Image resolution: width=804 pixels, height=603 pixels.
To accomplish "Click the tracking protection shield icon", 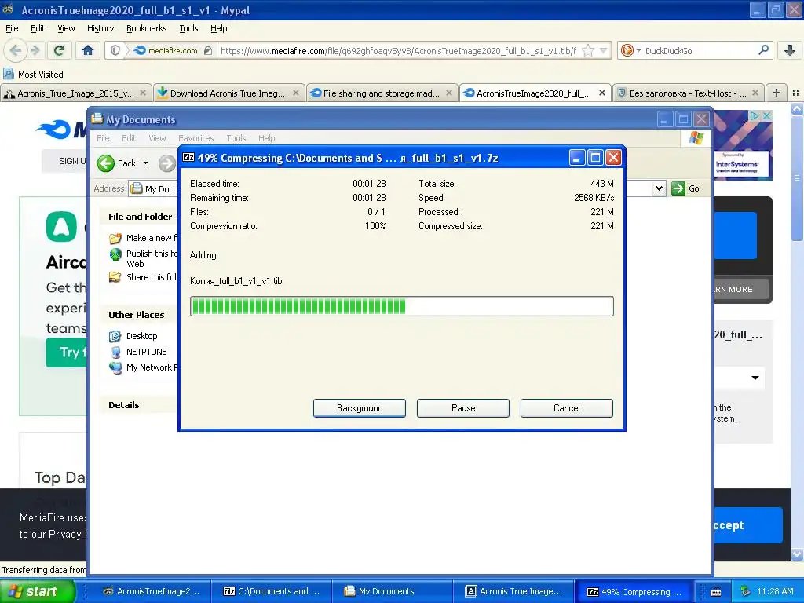I will click(115, 50).
